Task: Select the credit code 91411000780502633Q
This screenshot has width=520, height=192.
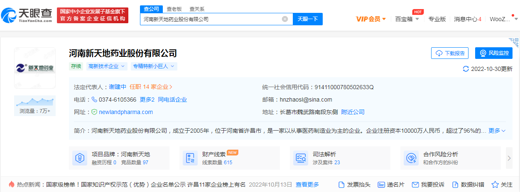Action: [344, 87]
